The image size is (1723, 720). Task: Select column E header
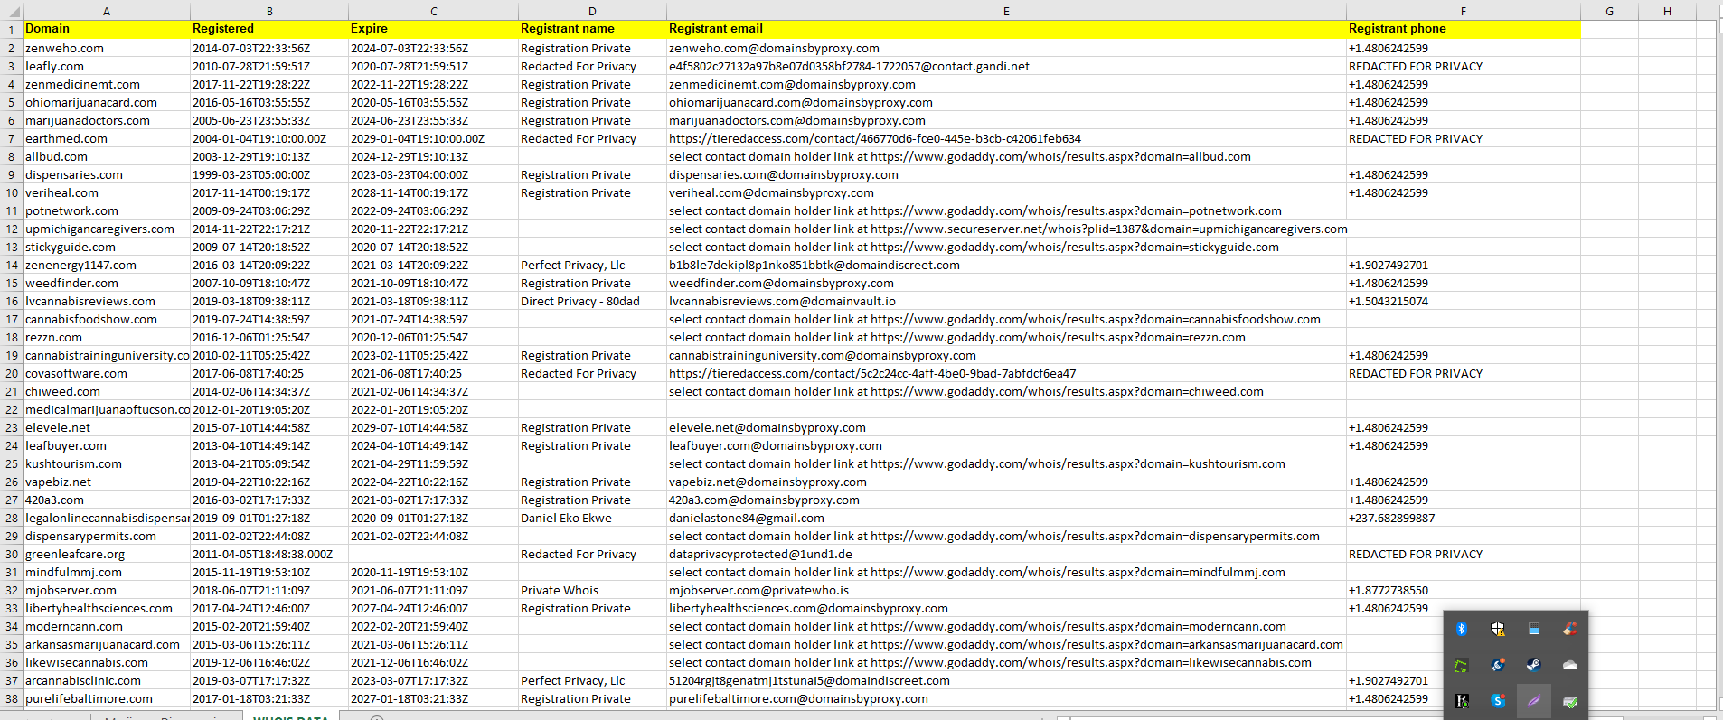(1006, 12)
